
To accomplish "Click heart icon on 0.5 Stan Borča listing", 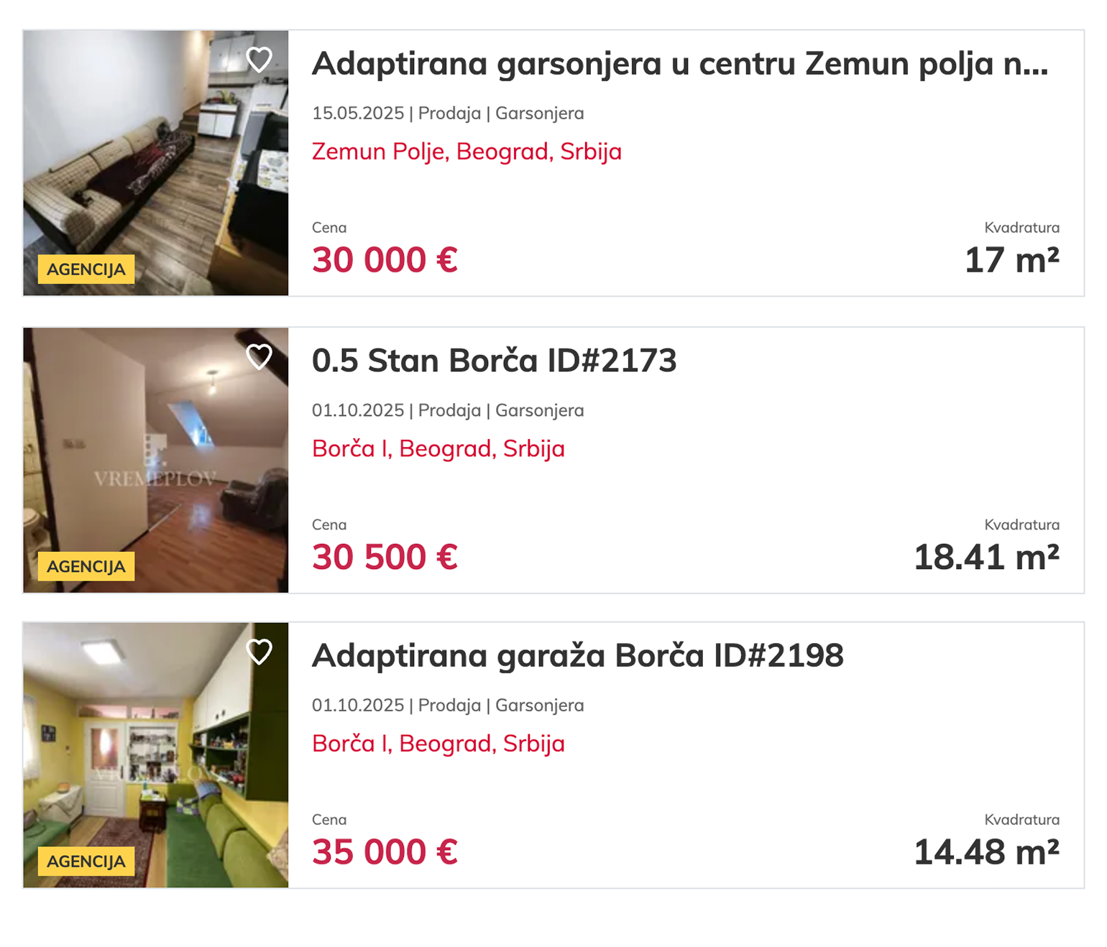I will [259, 356].
